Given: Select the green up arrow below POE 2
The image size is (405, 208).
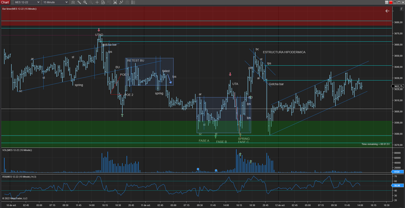Looking at the screenshot, I should point(122,115).
